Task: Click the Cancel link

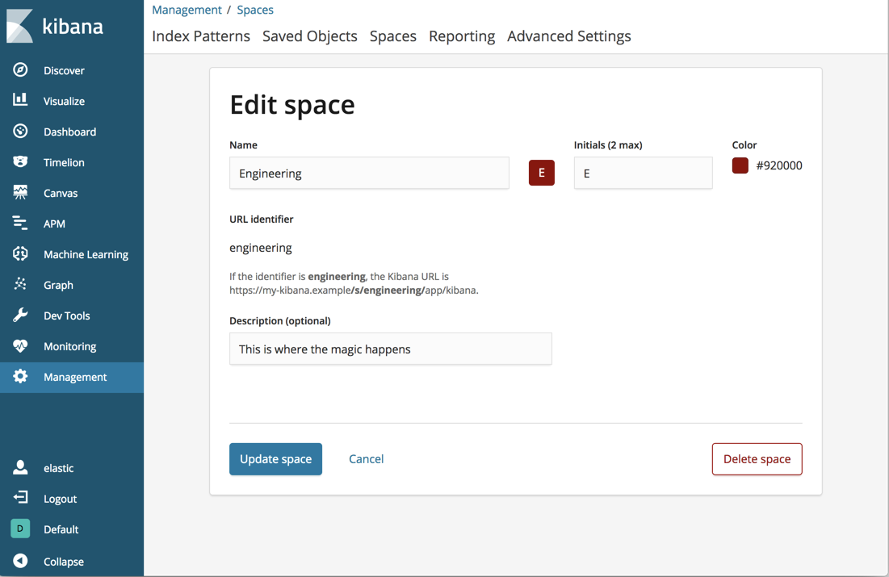Action: click(x=366, y=459)
